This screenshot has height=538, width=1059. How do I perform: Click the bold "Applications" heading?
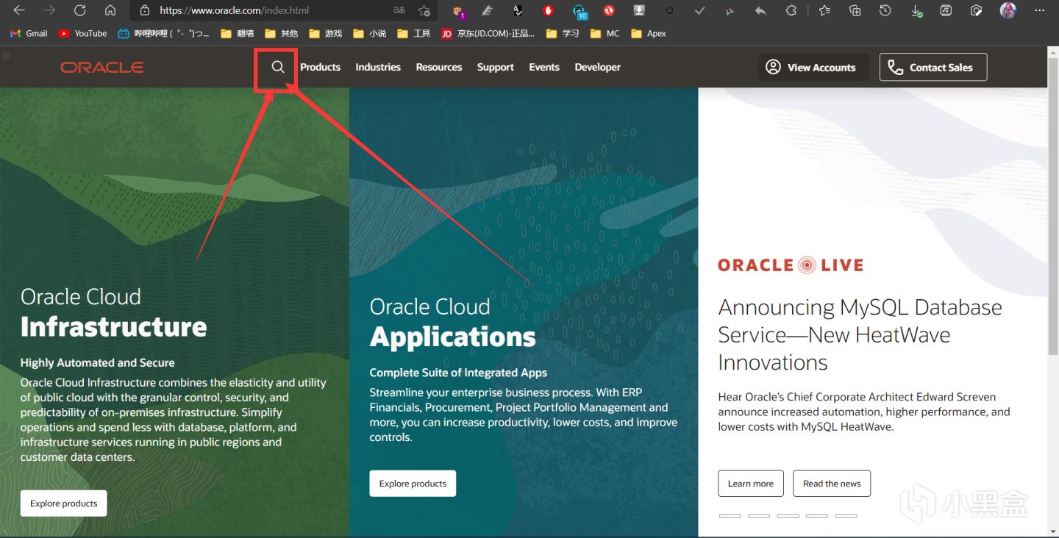(453, 337)
